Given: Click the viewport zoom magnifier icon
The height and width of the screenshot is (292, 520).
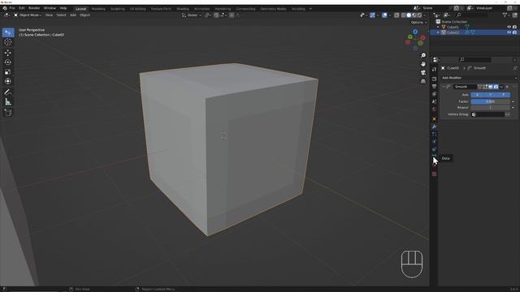Looking at the screenshot, I should coord(423,55).
